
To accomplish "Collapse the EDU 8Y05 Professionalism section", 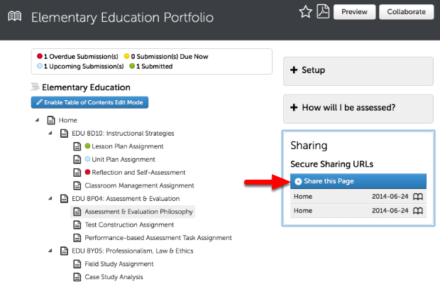I will [50, 251].
